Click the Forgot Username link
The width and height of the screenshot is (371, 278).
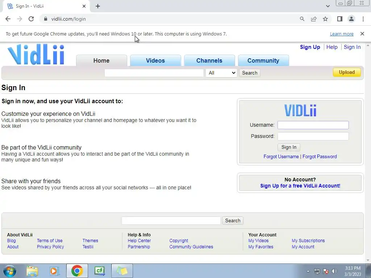click(x=281, y=156)
